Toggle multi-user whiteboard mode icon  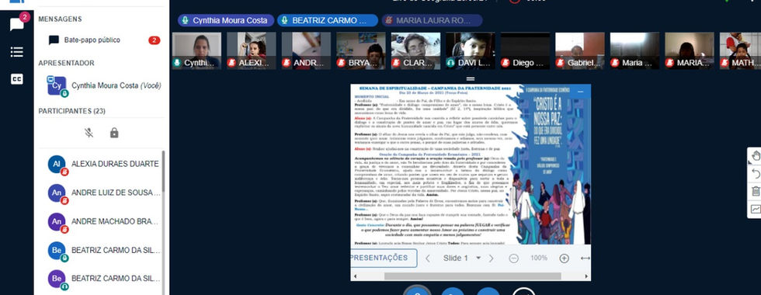(755, 209)
